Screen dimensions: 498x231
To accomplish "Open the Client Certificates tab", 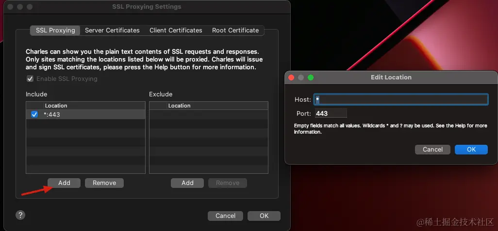I will click(176, 31).
